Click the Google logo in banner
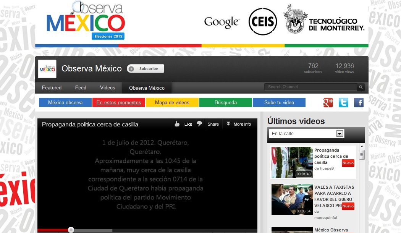401x233 pixels. click(x=222, y=23)
